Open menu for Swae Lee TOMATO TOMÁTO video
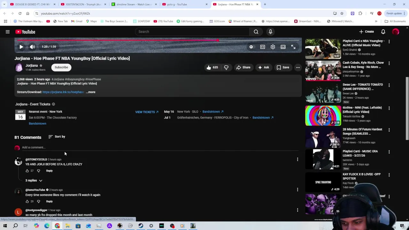Image resolution: width=409 pixels, height=230 pixels. pyautogui.click(x=389, y=85)
